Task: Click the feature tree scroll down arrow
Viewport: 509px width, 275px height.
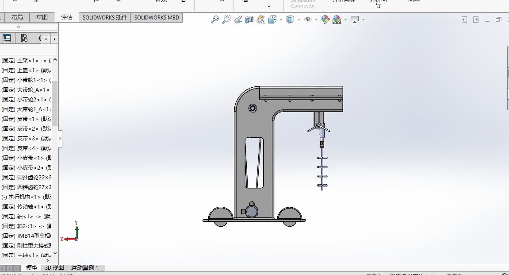Action: (55, 254)
